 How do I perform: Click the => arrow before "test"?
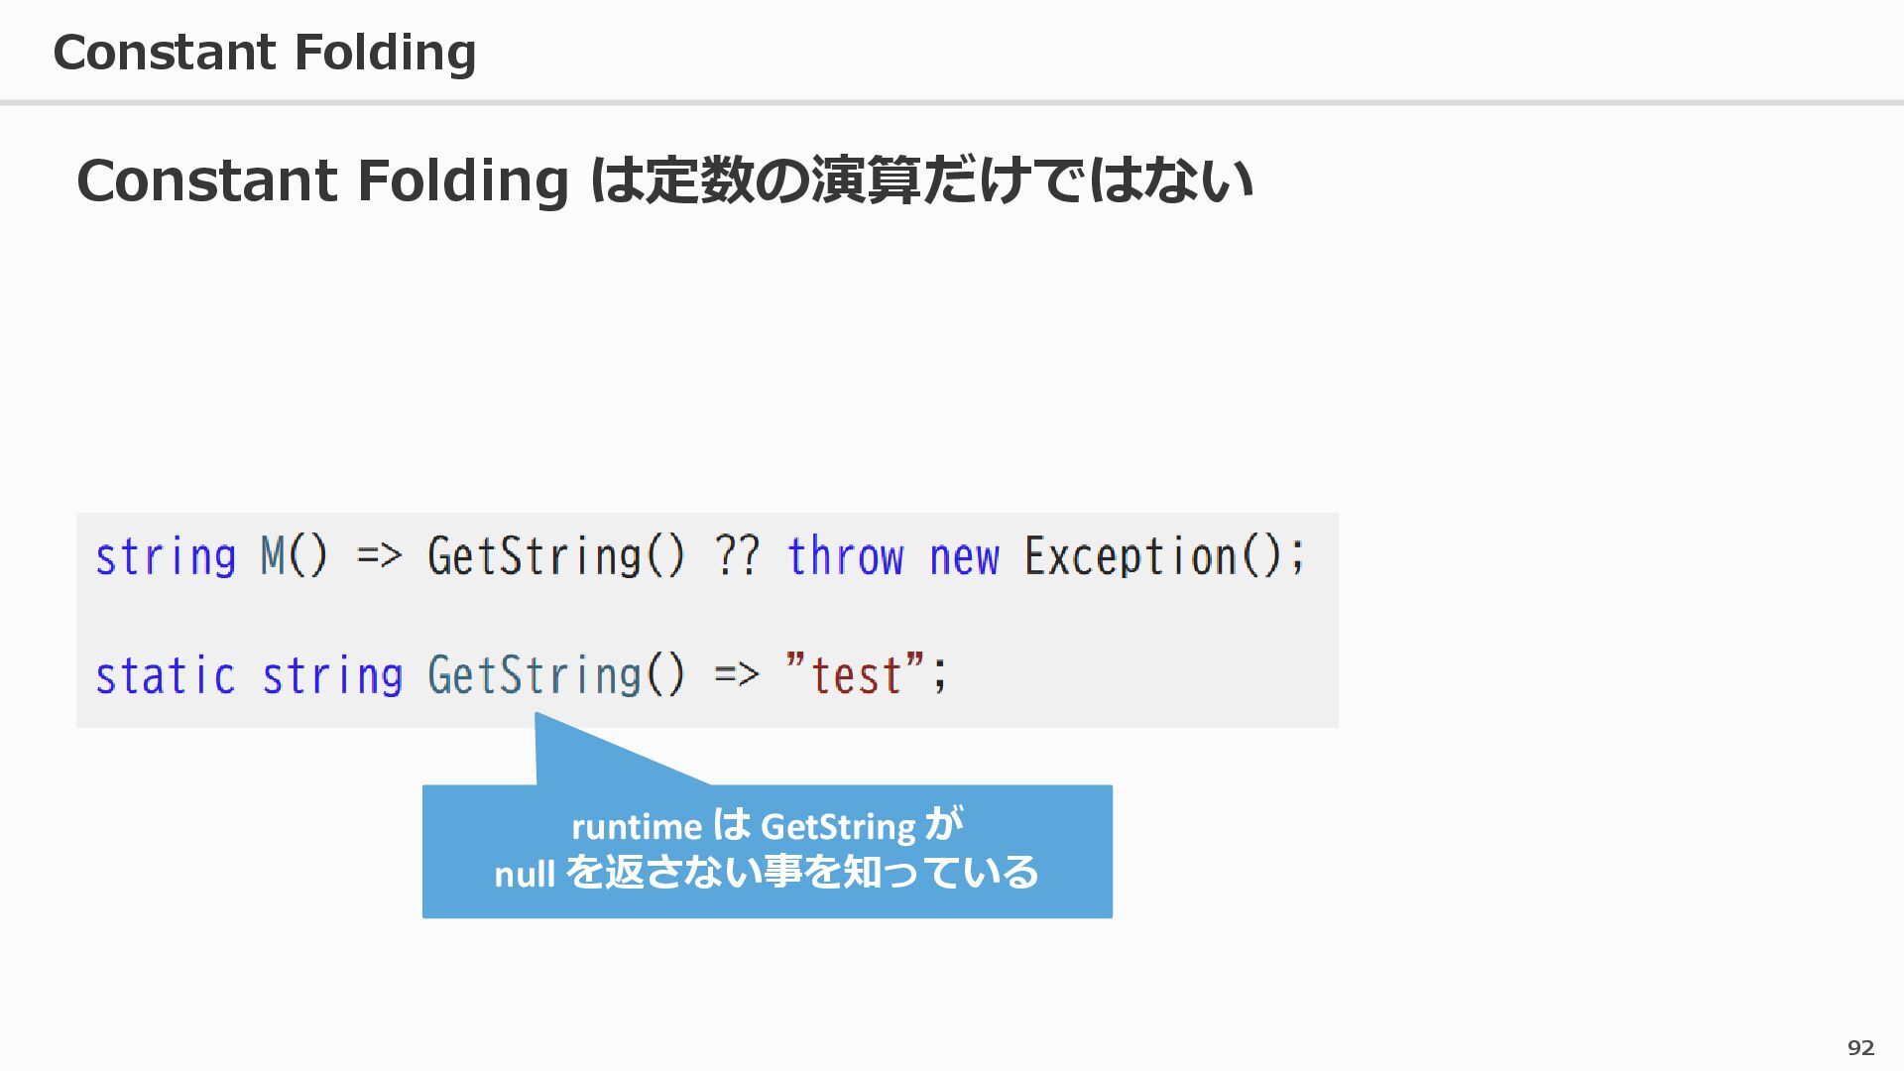736,676
